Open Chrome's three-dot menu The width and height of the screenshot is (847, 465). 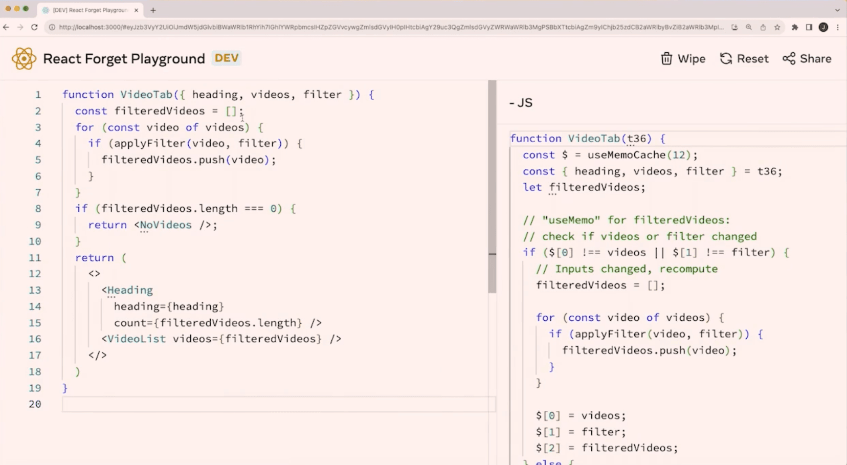pos(838,27)
